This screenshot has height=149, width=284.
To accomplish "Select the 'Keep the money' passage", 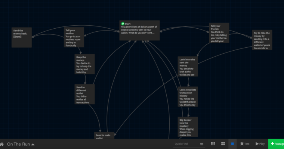I will (x=84, y=64).
